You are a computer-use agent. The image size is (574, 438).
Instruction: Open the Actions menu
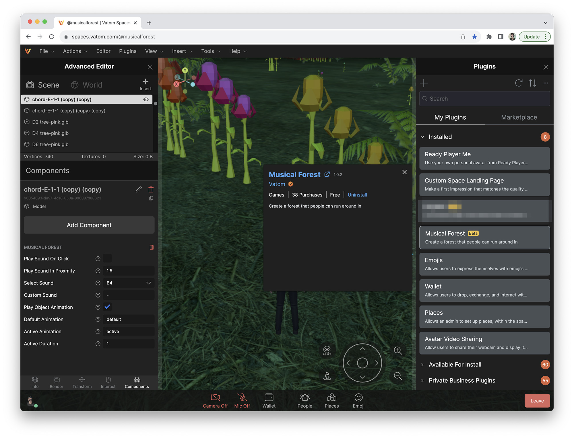pyautogui.click(x=75, y=51)
